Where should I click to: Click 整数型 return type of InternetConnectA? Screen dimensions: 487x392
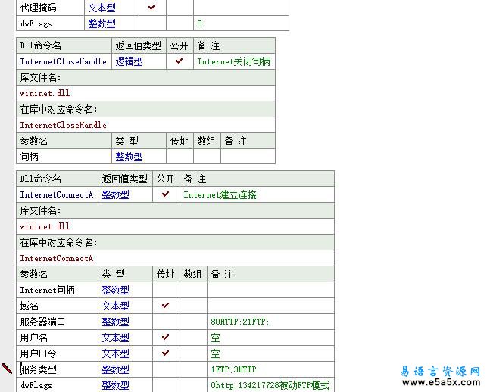pos(116,195)
